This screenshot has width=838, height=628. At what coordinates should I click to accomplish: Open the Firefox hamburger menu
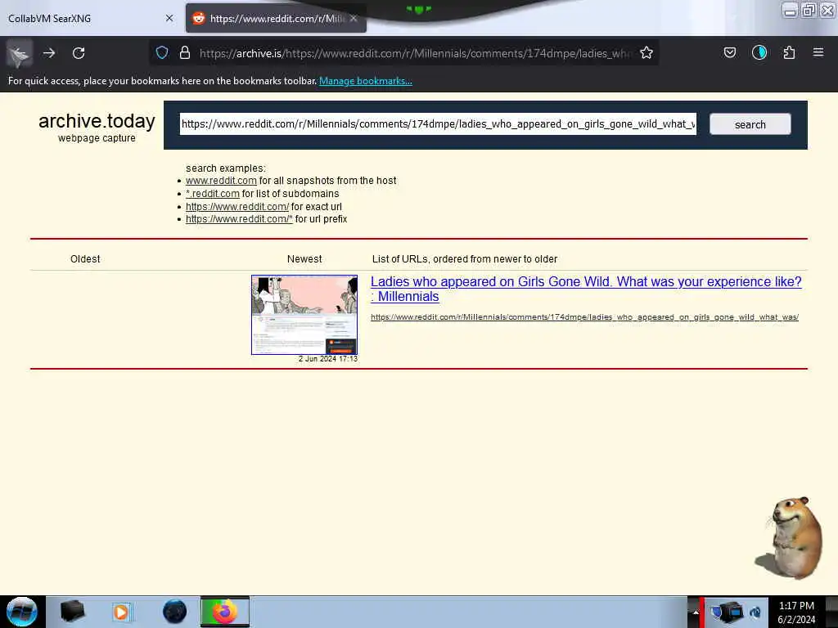pyautogui.click(x=818, y=52)
